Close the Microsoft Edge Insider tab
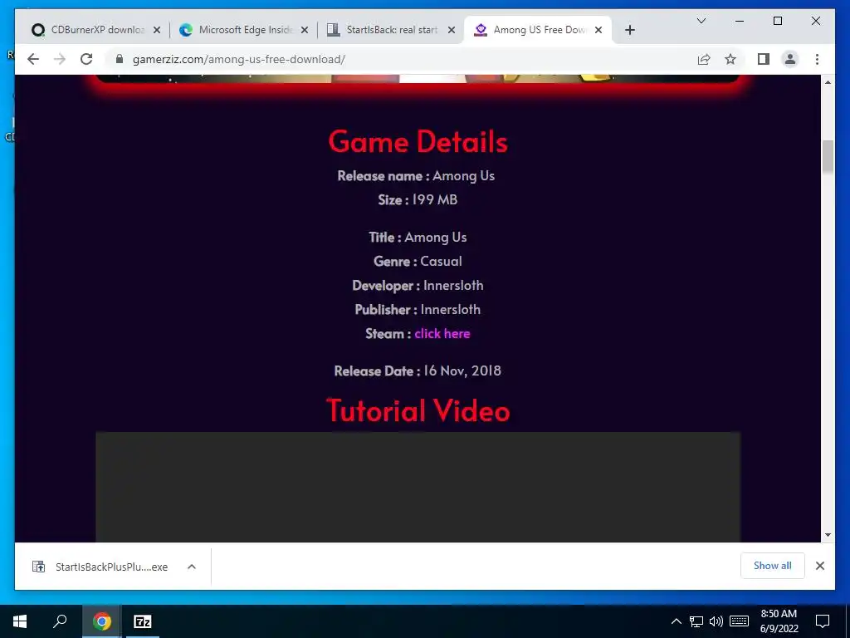Screen dimensions: 850x638 coord(305,30)
